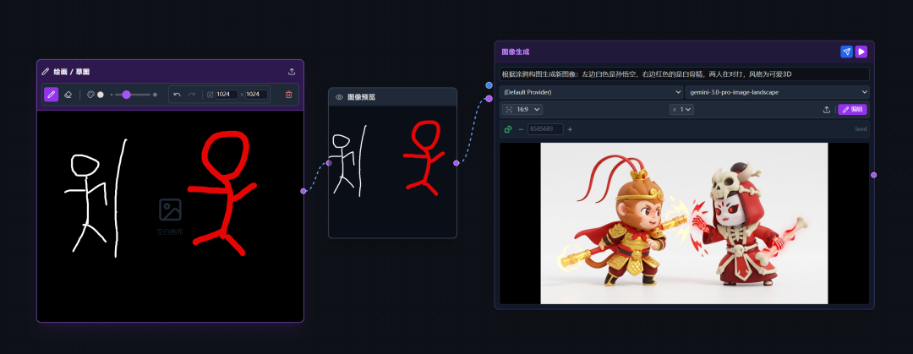Click the seed value field 8585689
This screenshot has width=913, height=354.
click(x=545, y=129)
